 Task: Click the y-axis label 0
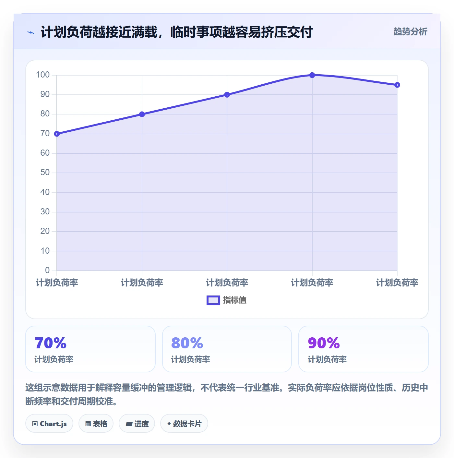(47, 270)
